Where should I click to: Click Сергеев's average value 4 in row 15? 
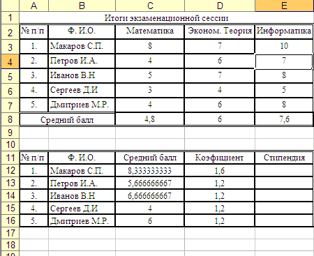click(x=150, y=209)
